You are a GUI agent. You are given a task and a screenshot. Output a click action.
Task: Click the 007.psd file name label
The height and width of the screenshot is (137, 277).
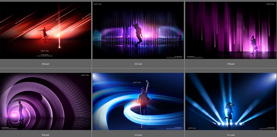[x=138, y=64]
